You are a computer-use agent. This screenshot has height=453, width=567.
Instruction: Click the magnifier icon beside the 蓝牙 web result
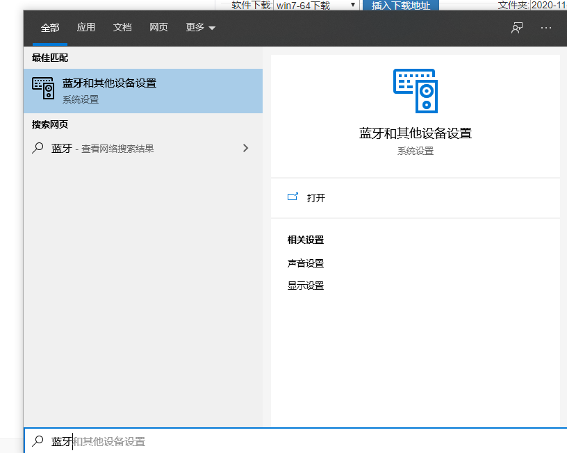(38, 148)
